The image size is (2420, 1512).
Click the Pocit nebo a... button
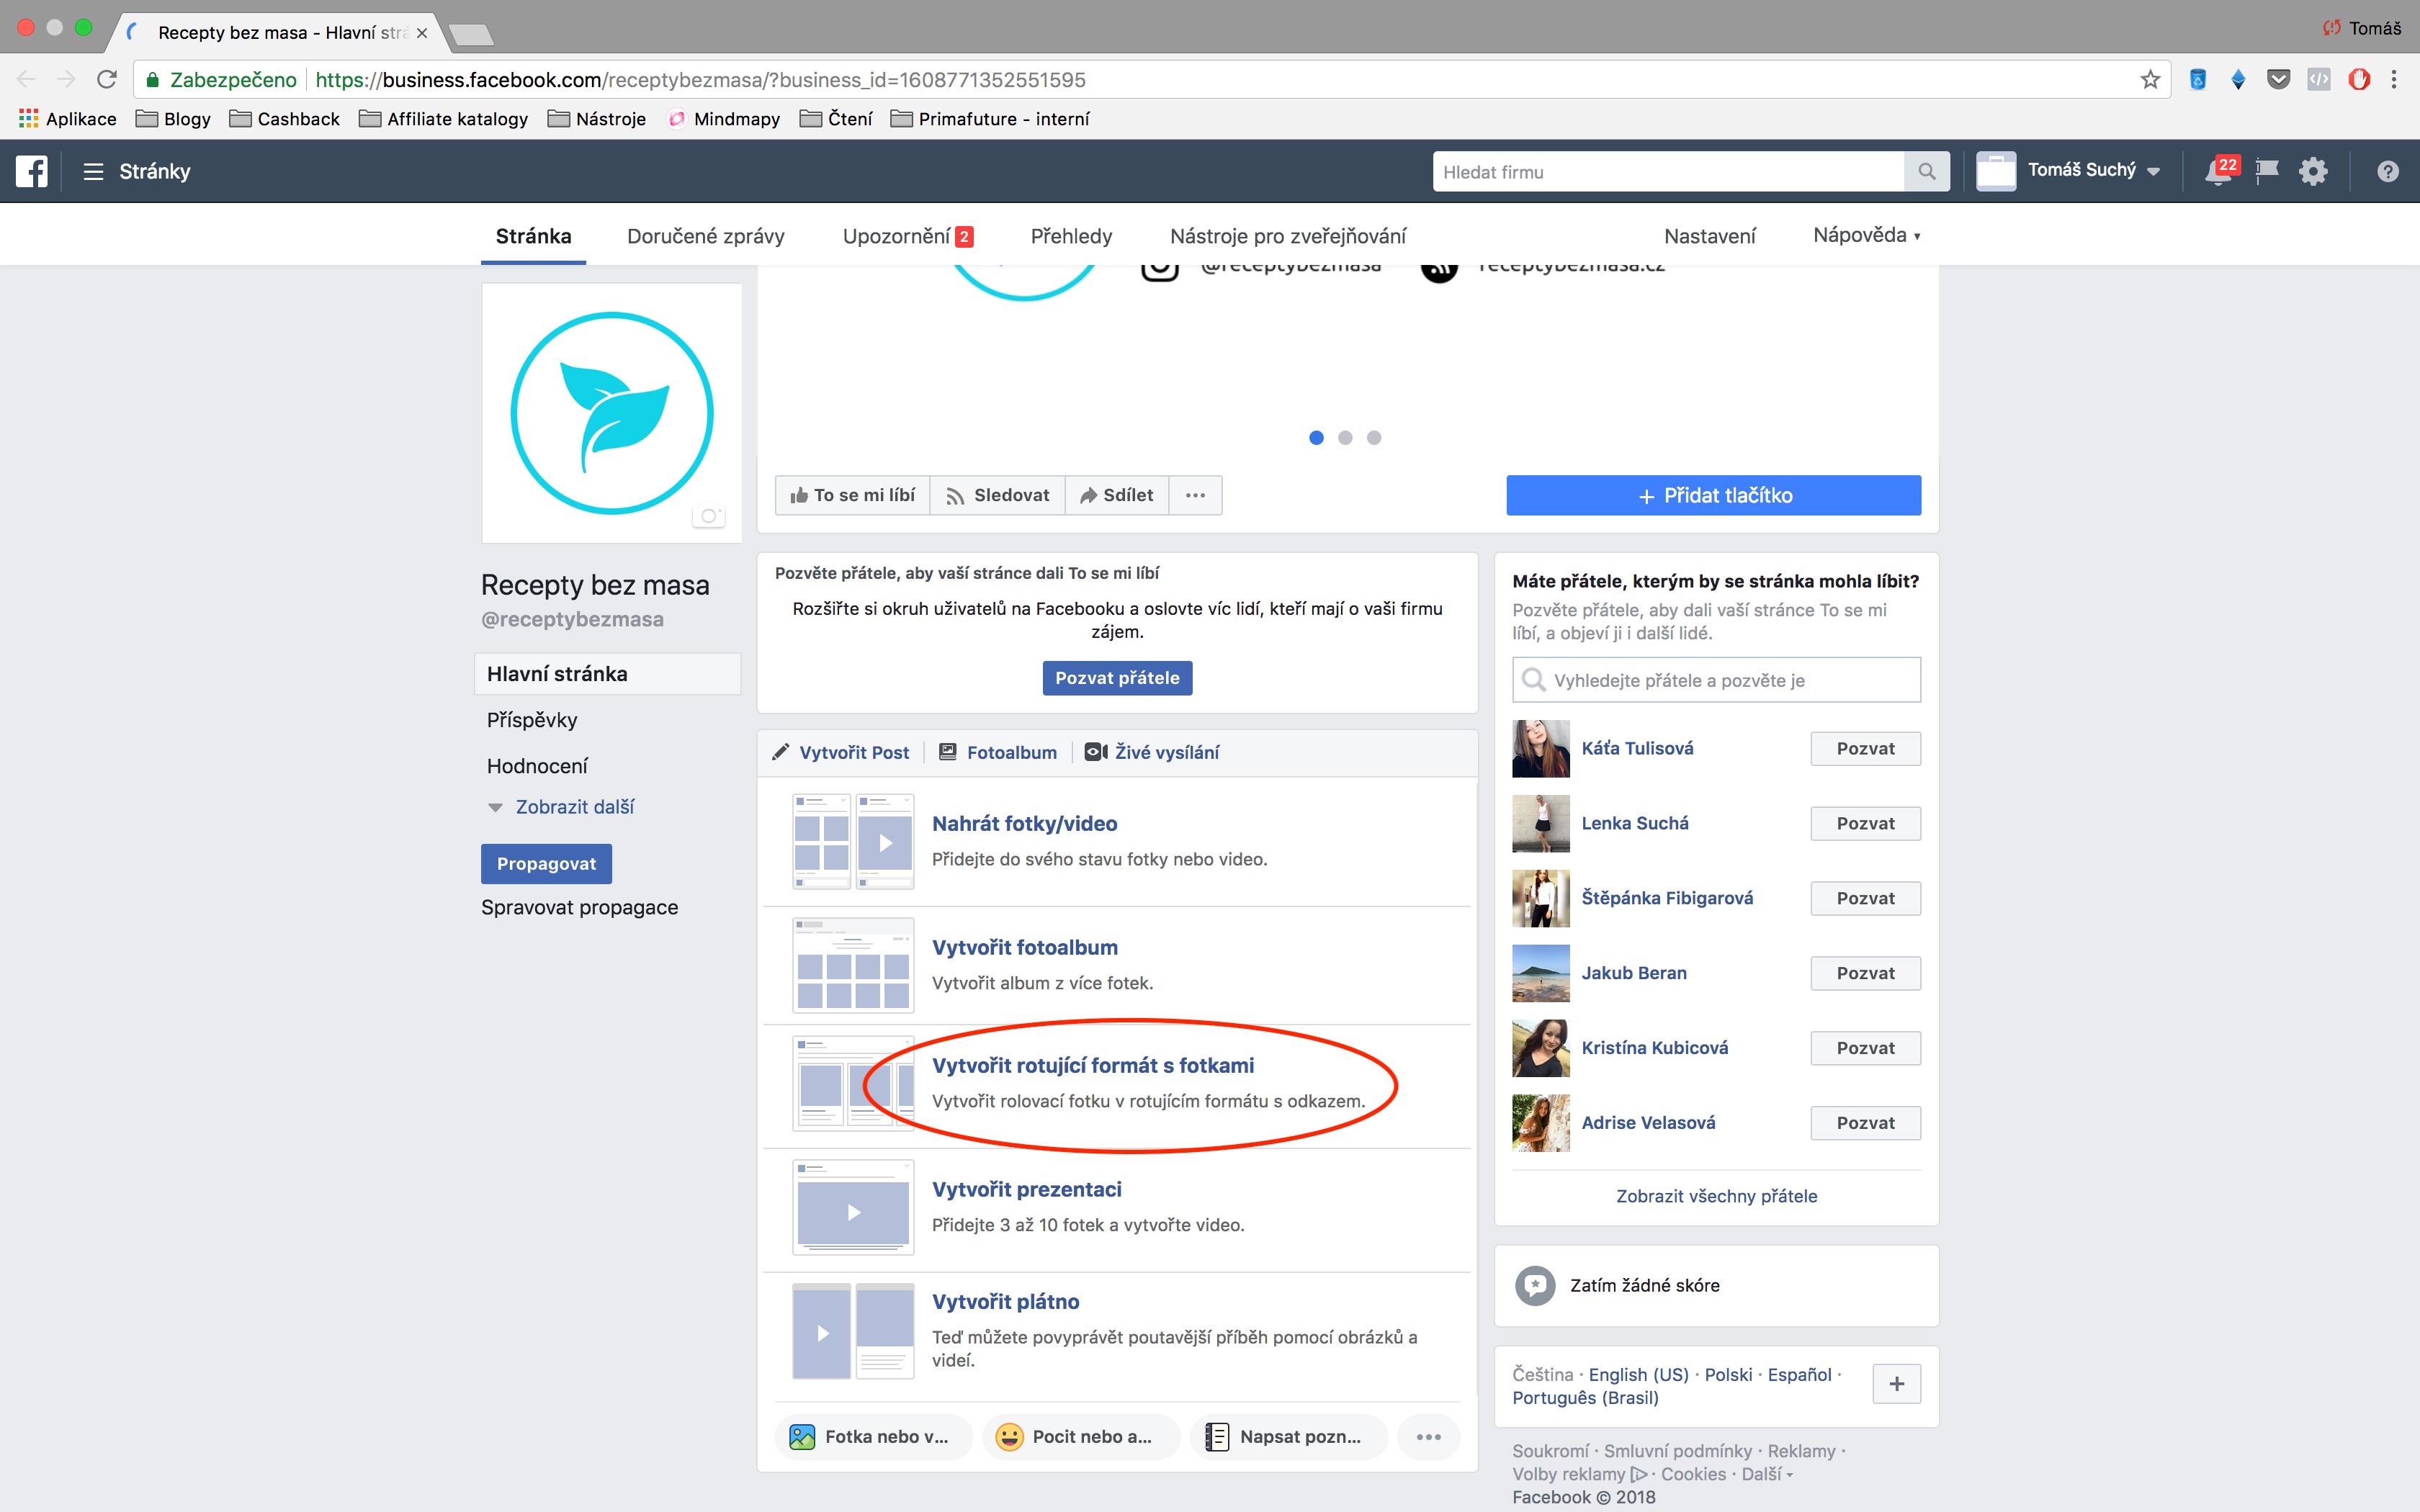1081,1437
